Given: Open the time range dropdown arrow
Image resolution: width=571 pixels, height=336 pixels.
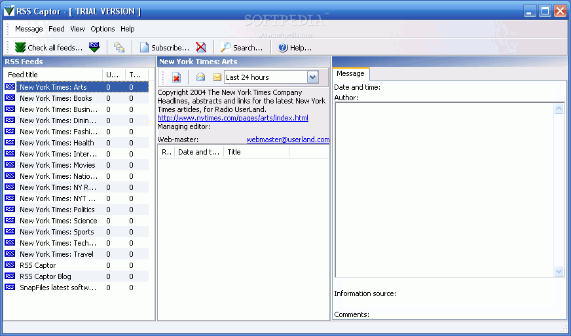Looking at the screenshot, I should point(312,77).
